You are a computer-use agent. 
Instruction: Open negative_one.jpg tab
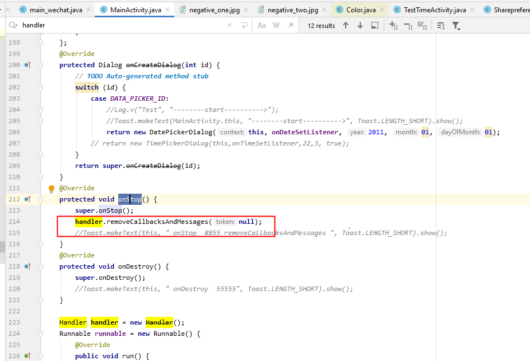215,10
